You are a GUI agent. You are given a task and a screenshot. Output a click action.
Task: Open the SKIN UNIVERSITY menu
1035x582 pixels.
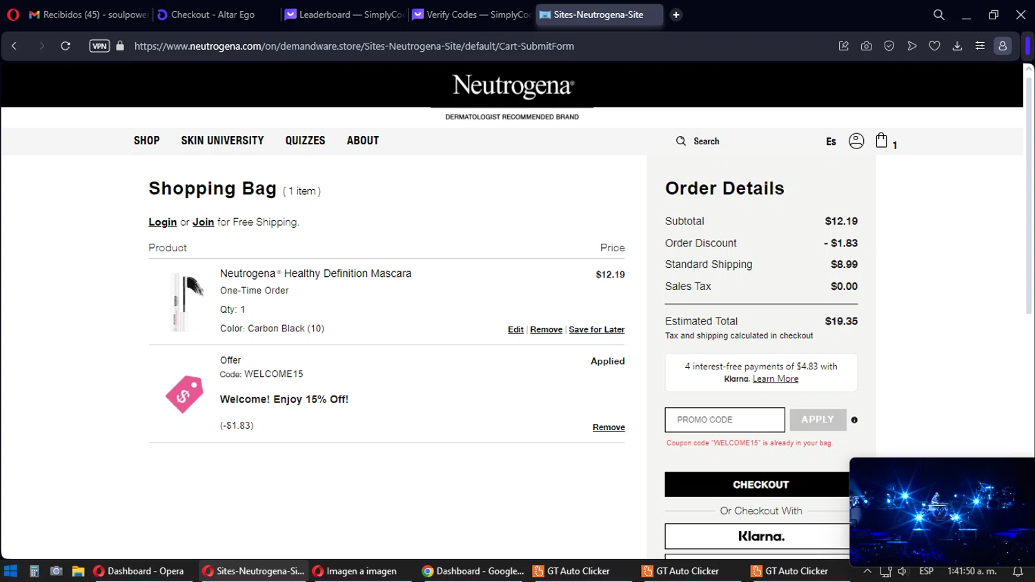222,141
